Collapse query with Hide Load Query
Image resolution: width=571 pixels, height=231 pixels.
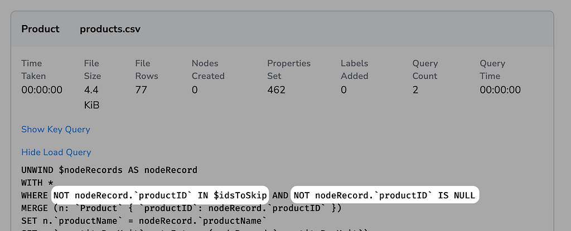click(56, 152)
